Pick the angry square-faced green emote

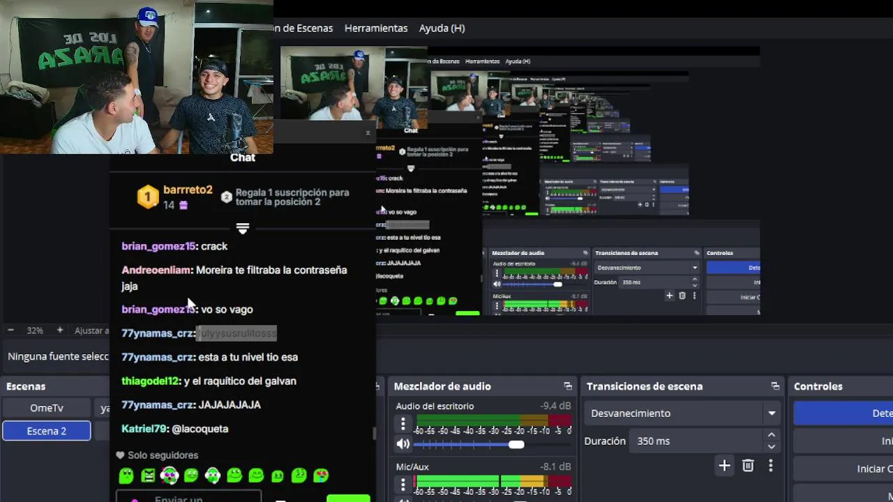point(148,476)
